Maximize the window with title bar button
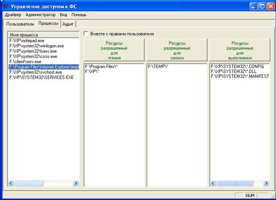The width and height of the screenshot is (276, 200). coord(262,6)
